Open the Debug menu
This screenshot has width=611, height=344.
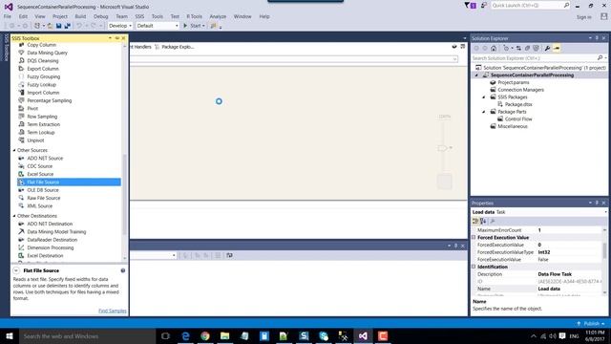[x=100, y=16]
